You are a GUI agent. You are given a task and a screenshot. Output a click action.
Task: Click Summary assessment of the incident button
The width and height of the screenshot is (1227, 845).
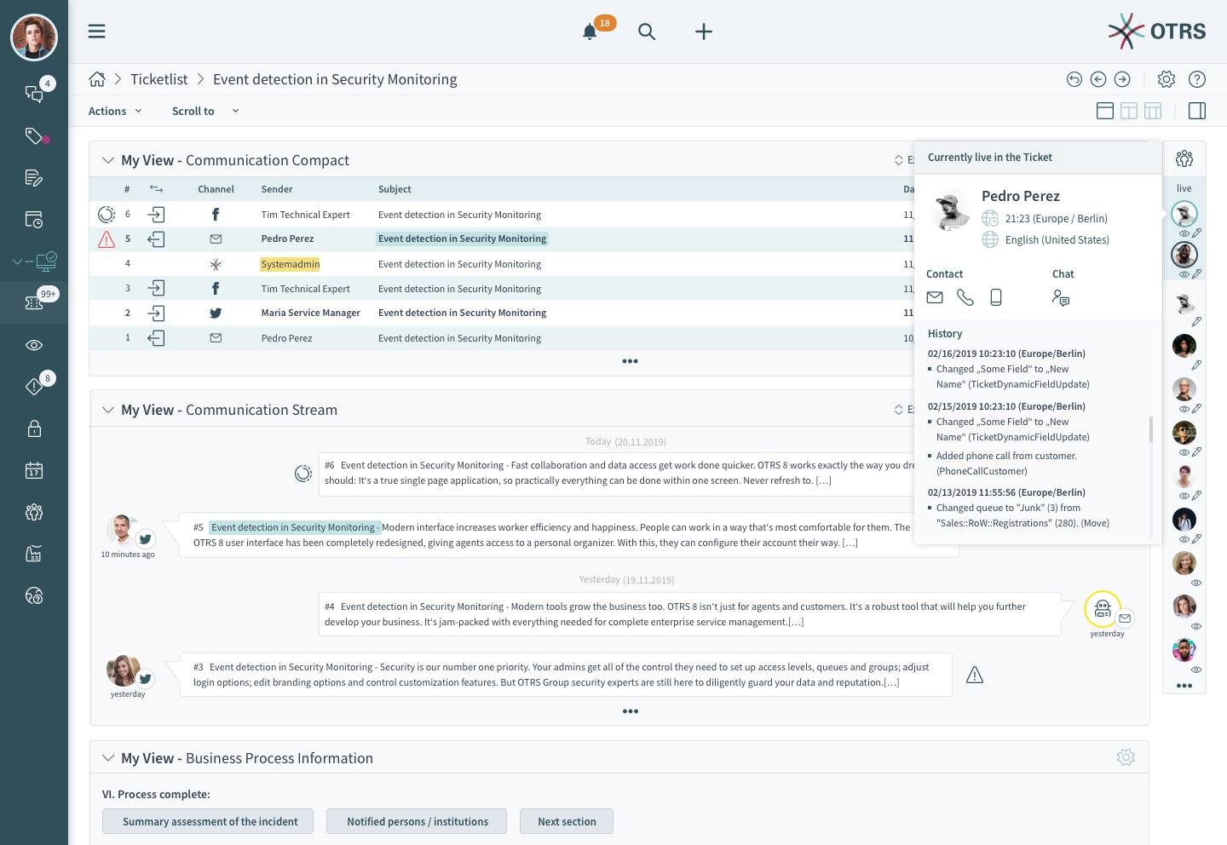[x=208, y=821]
